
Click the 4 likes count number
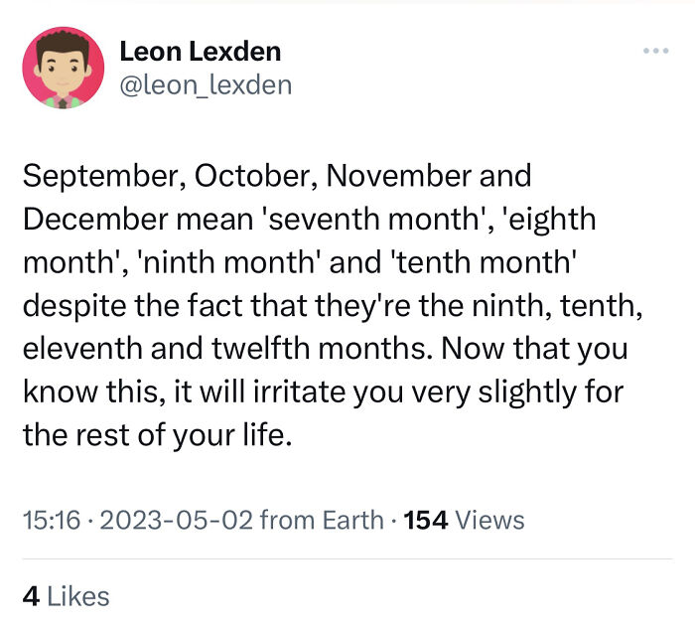point(31,595)
